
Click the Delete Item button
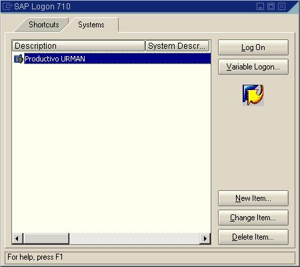pyautogui.click(x=253, y=237)
